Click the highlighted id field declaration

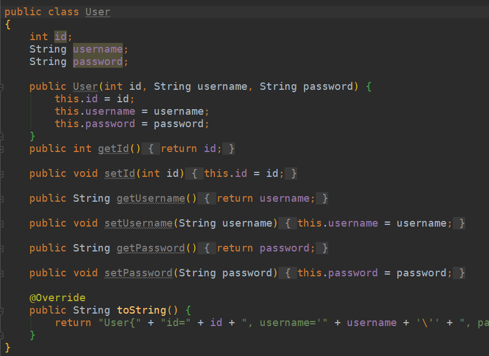point(61,37)
